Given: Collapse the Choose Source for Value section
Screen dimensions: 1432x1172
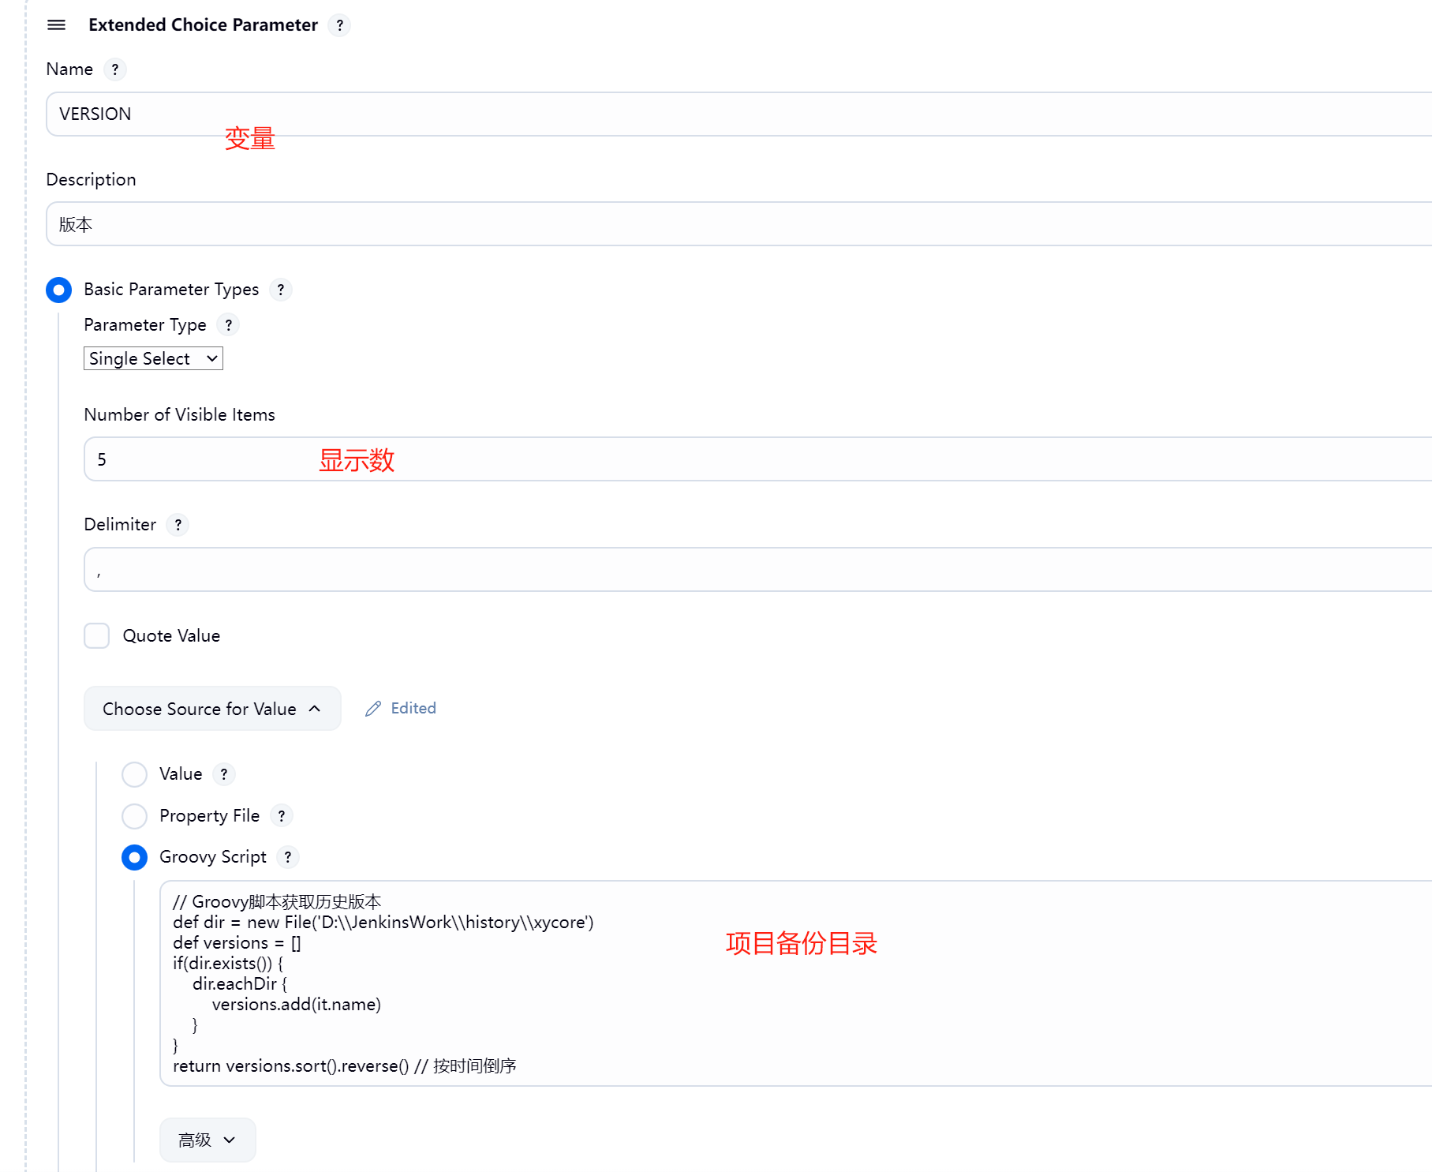Looking at the screenshot, I should tap(212, 709).
